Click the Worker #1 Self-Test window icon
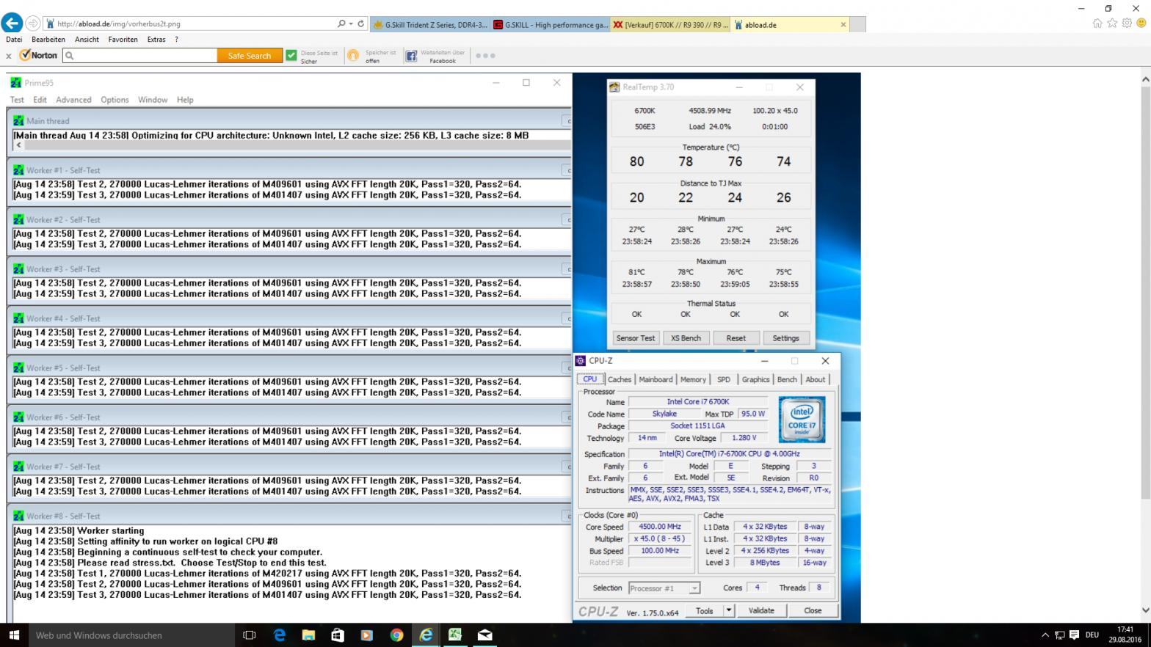1151x647 pixels. coord(18,169)
